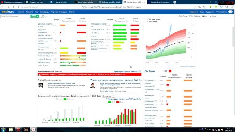Screen dimensions: 235x132
Task: Open the Торговая площадка menu
Action: (59, 12)
